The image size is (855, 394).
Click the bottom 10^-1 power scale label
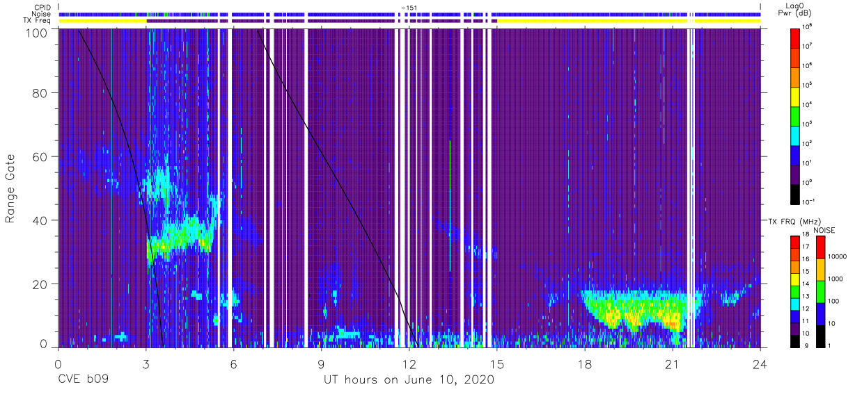pos(810,202)
